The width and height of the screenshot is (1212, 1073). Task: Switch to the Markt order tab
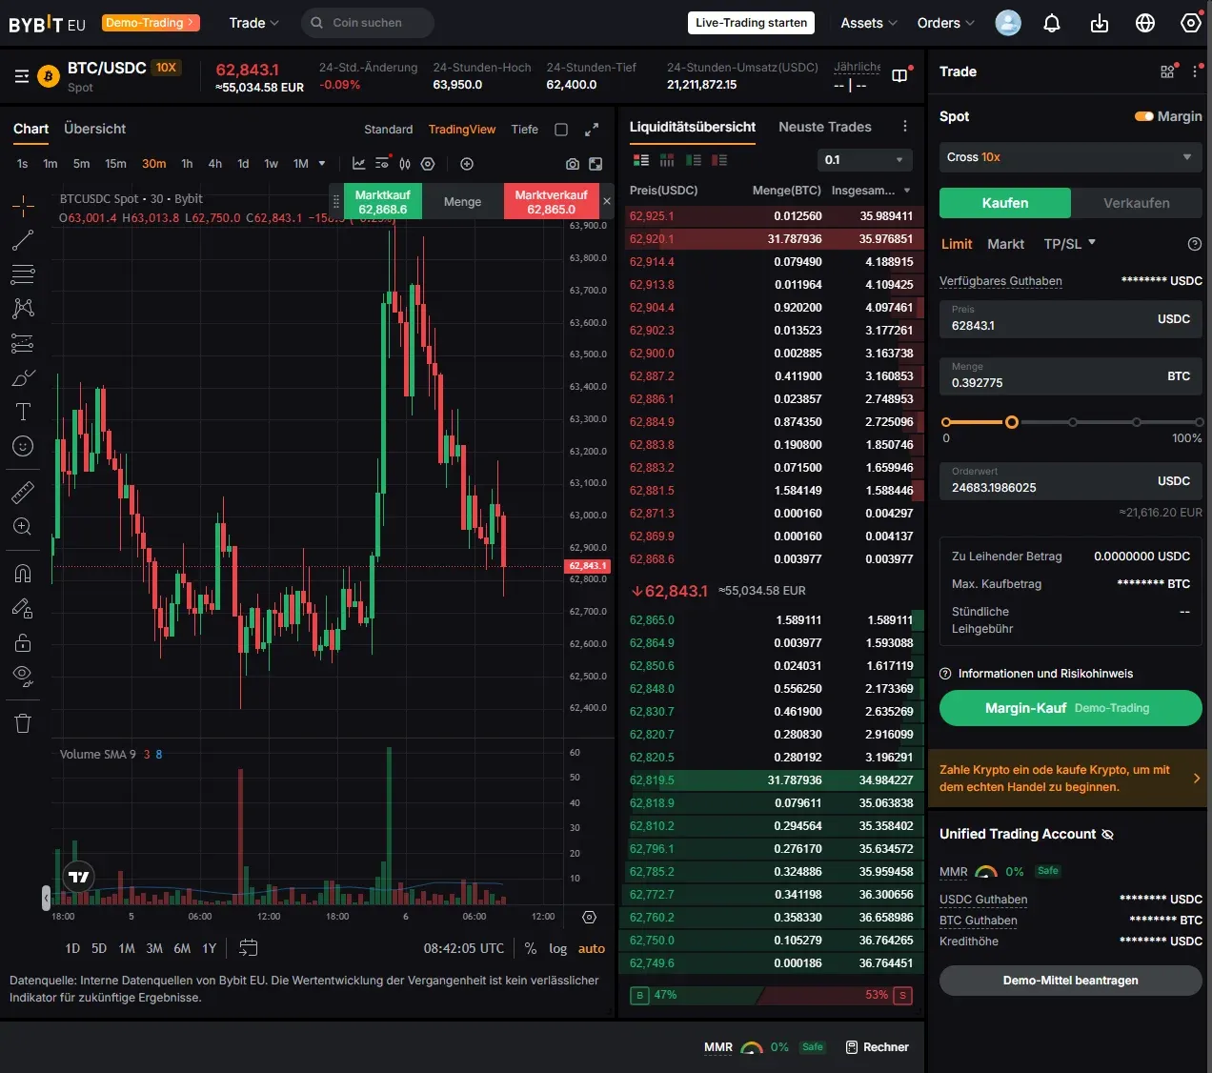pos(1005,244)
